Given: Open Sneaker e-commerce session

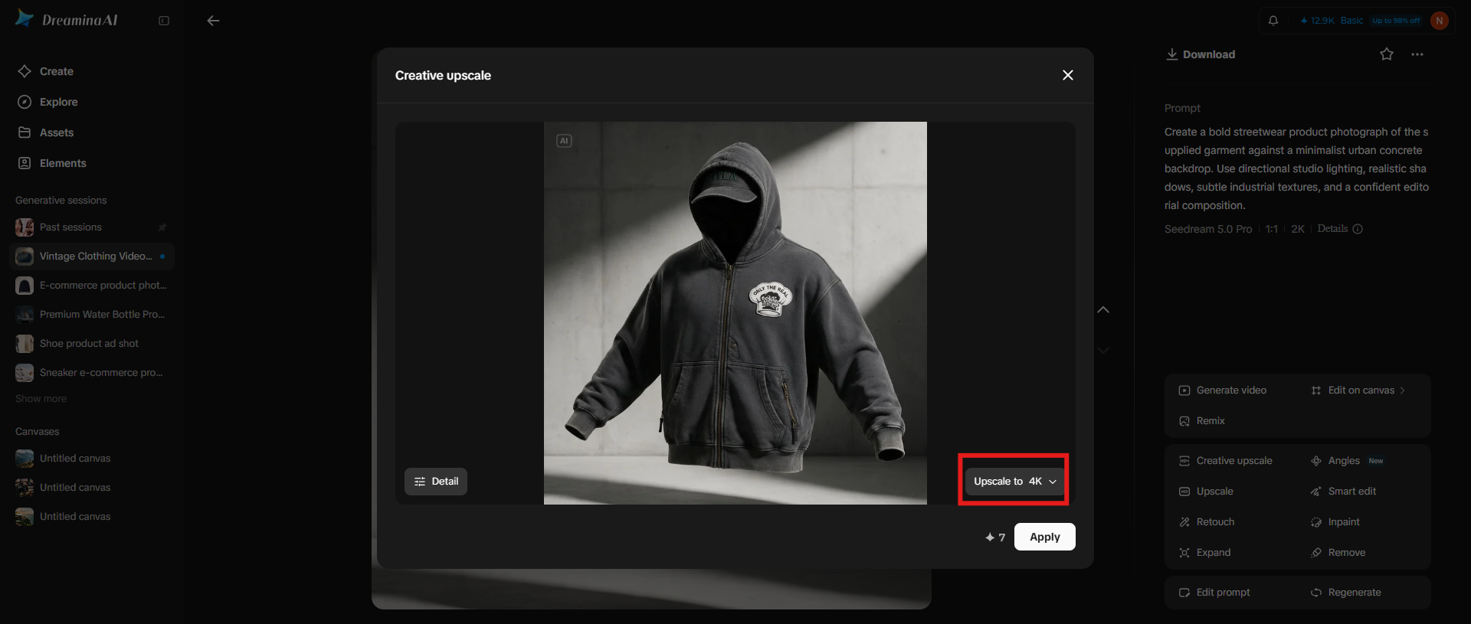Looking at the screenshot, I should click(92, 373).
